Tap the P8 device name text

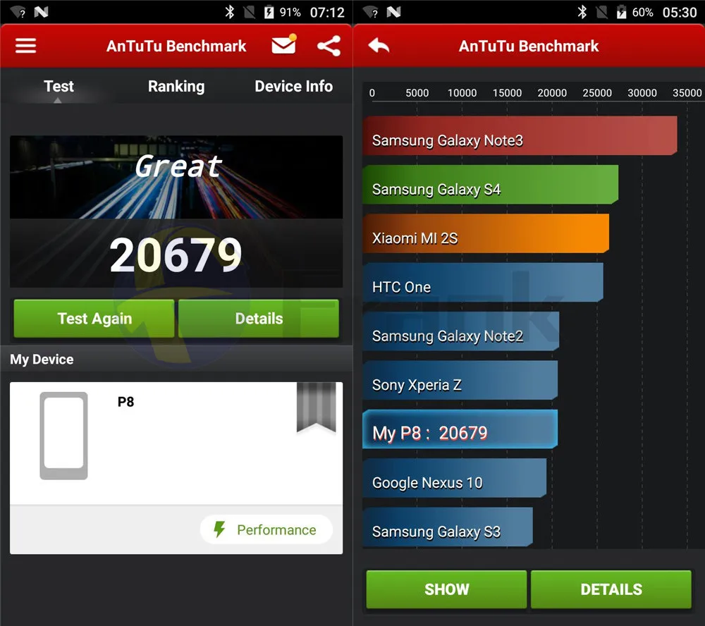(126, 402)
